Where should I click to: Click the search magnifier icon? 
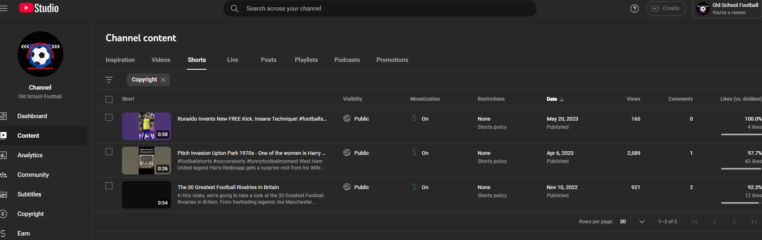235,9
